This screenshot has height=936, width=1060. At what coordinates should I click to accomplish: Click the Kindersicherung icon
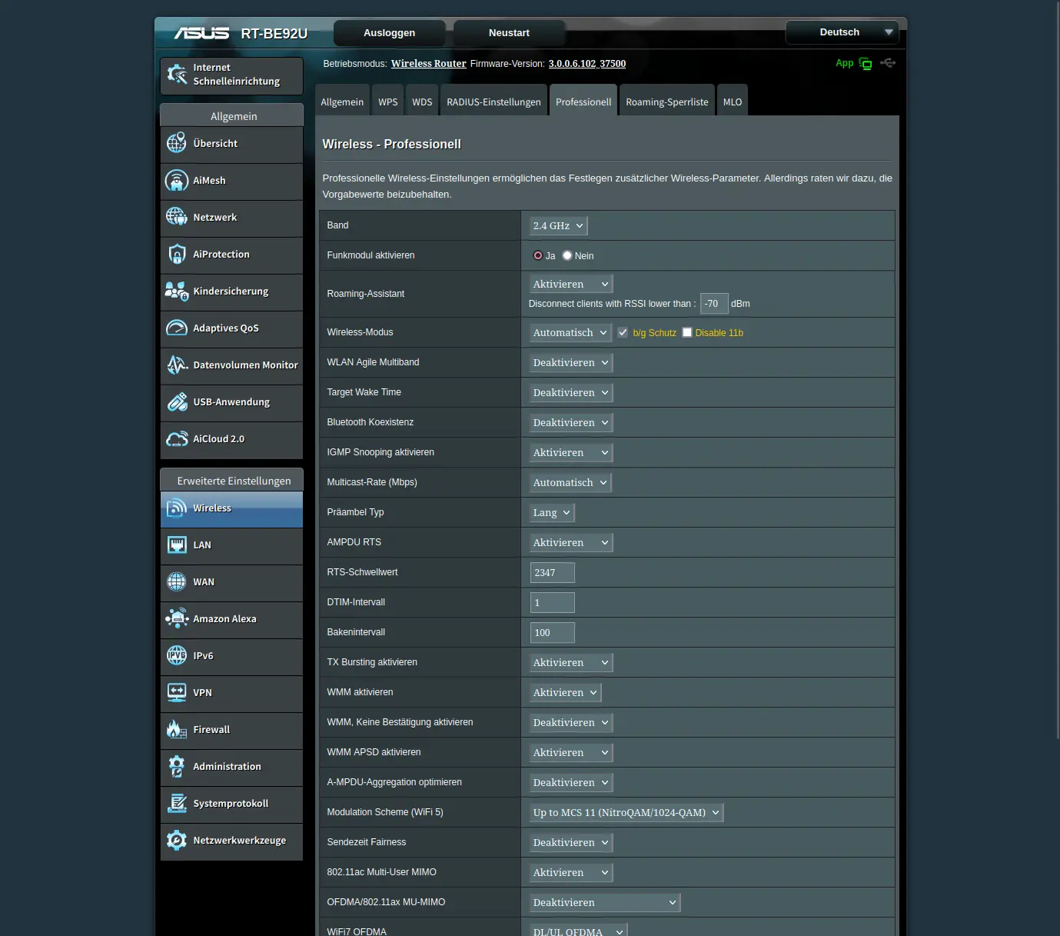177,291
